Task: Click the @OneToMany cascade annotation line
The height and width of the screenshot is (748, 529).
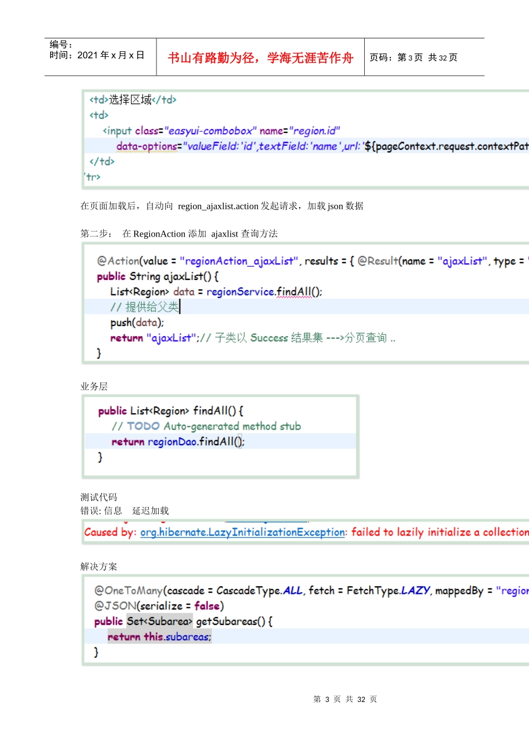Action: (311, 590)
